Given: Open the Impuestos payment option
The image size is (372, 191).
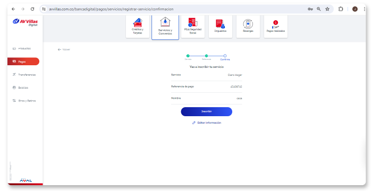Looking at the screenshot, I should point(221,27).
